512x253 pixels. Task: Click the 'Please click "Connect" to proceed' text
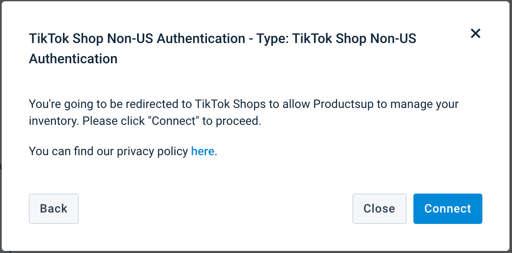(172, 121)
